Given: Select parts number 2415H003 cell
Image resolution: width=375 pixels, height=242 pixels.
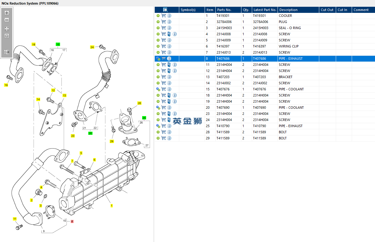Looking at the screenshot, I should 228,28.
